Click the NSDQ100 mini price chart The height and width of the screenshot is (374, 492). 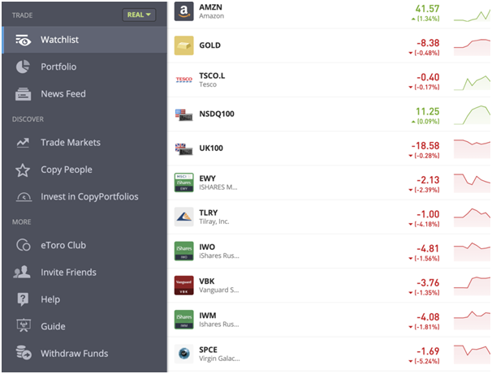click(472, 114)
